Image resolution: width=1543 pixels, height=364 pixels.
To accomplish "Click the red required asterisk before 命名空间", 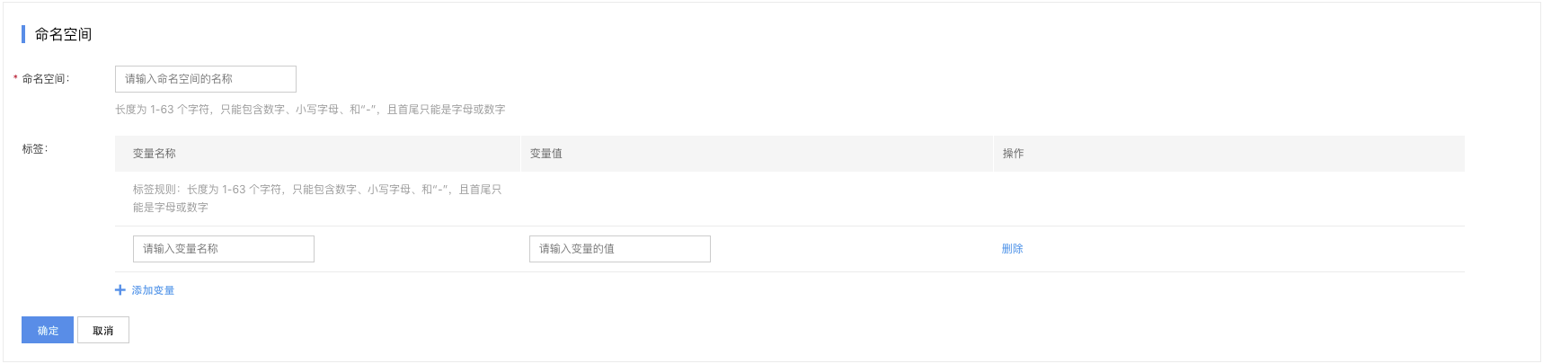I will point(15,79).
